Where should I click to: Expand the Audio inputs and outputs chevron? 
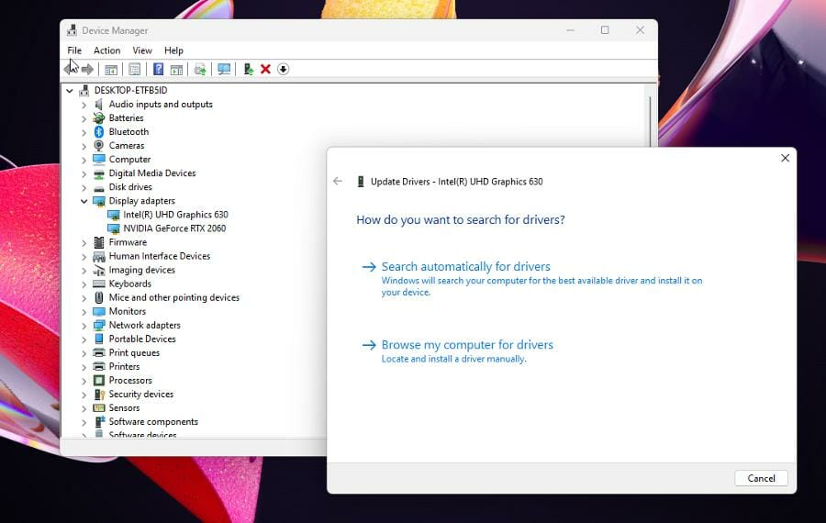[84, 105]
